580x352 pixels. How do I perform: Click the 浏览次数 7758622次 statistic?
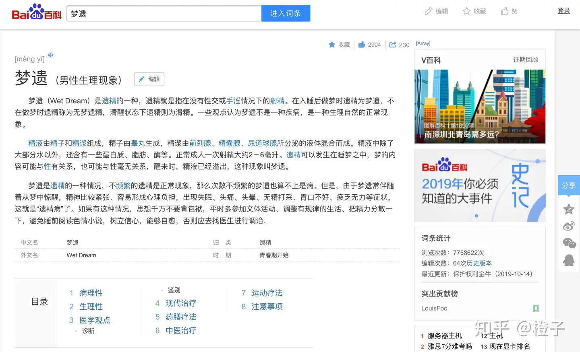pos(453,253)
